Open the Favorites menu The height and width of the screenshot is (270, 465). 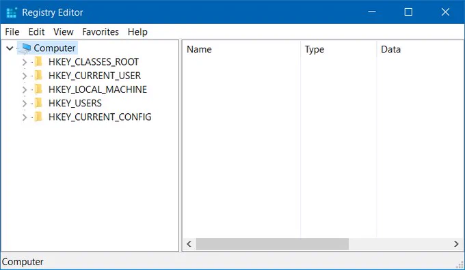[101, 31]
